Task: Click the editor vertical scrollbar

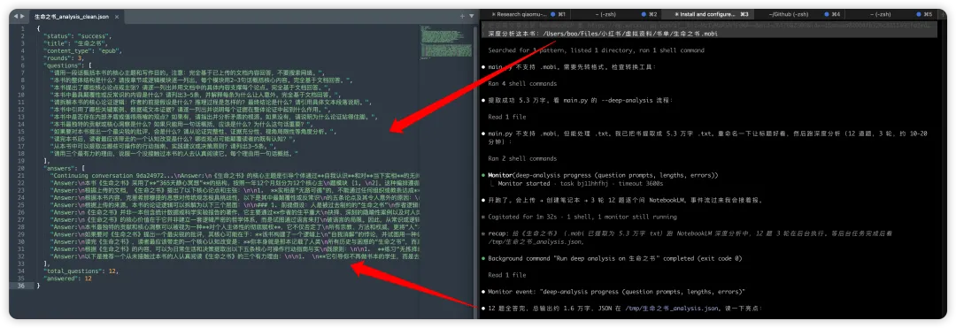Action: click(474, 171)
